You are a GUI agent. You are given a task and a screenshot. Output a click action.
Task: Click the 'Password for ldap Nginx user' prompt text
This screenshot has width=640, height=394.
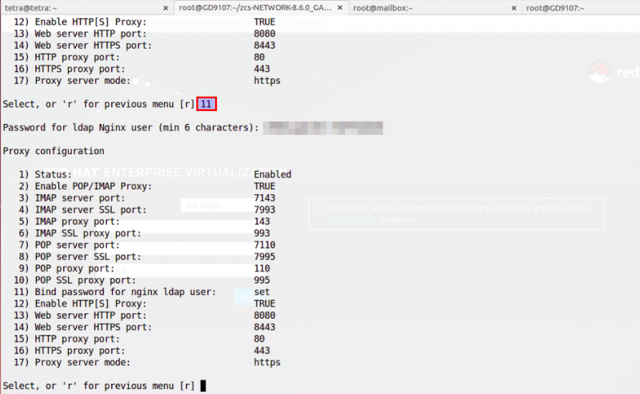click(130, 128)
